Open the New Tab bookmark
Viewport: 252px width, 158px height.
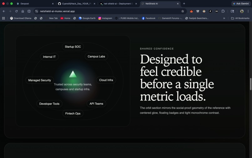click(x=53, y=18)
